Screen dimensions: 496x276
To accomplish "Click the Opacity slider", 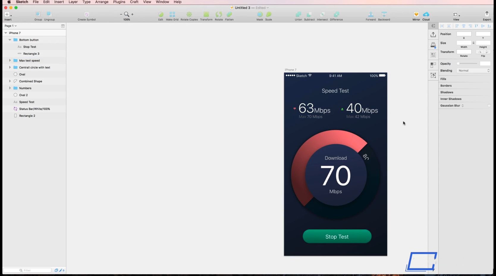I will (x=467, y=64).
